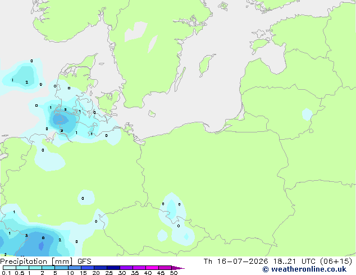Click the 1–2 mm legend color swatch
The height and width of the screenshot is (275, 356).
coord(35,268)
